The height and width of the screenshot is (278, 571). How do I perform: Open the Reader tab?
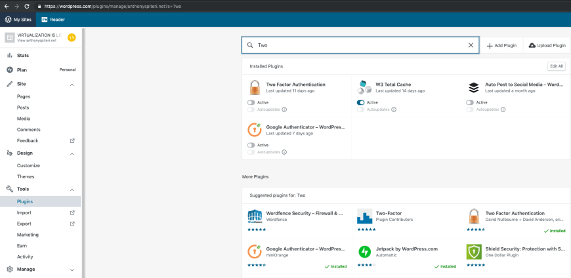point(53,20)
